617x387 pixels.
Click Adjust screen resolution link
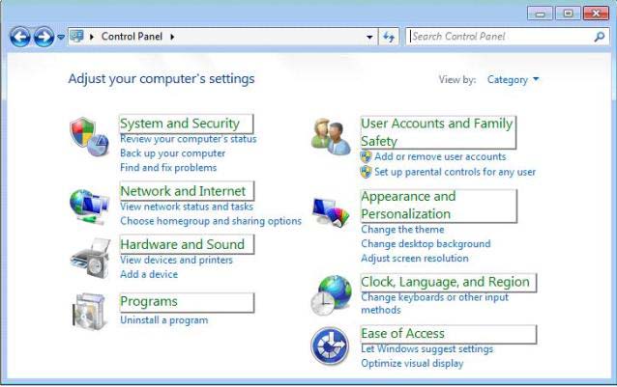pyautogui.click(x=415, y=259)
